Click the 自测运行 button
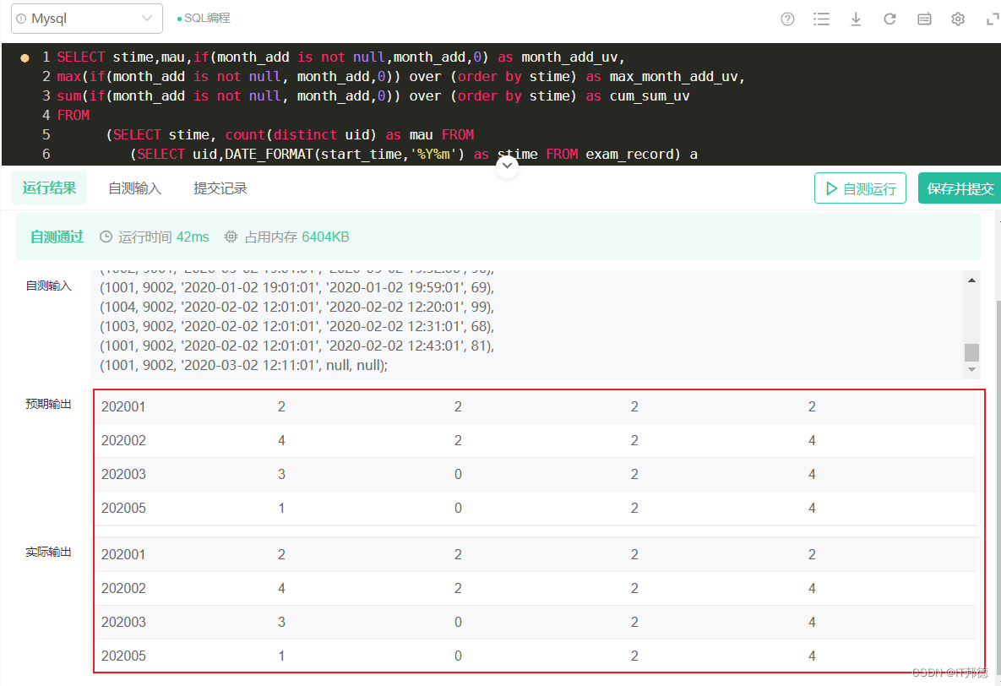 click(860, 188)
